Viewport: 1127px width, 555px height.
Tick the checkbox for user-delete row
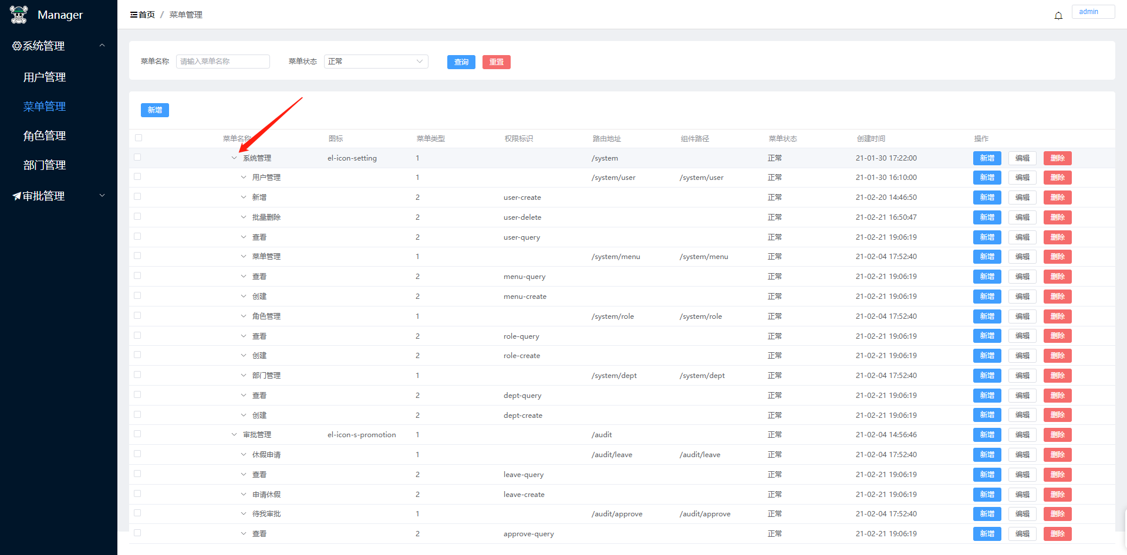137,216
